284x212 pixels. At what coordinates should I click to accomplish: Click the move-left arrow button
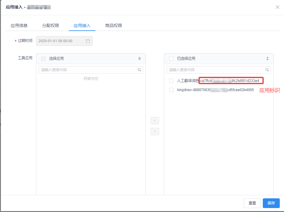coord(155,121)
